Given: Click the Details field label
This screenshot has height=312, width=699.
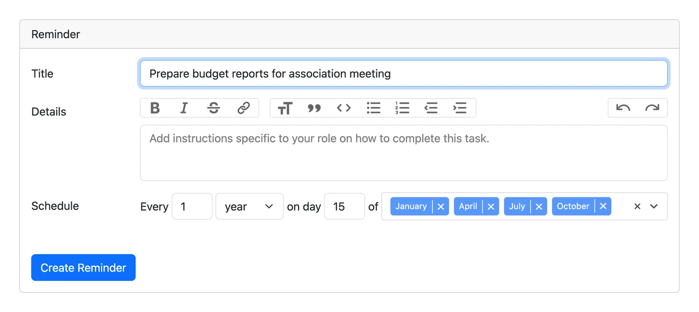Looking at the screenshot, I should 49,112.
